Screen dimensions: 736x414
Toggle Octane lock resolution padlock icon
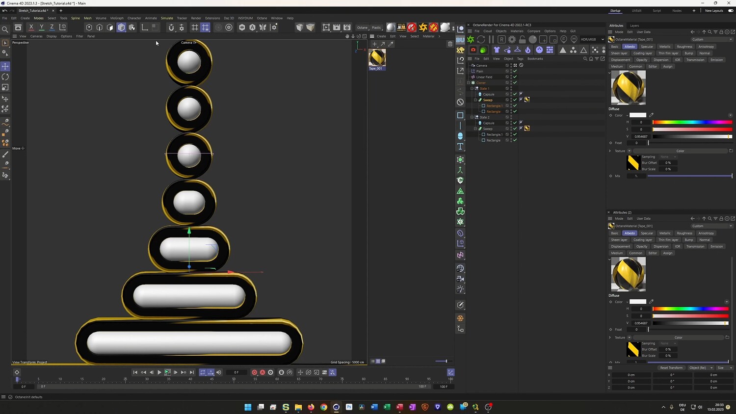[x=522, y=39]
